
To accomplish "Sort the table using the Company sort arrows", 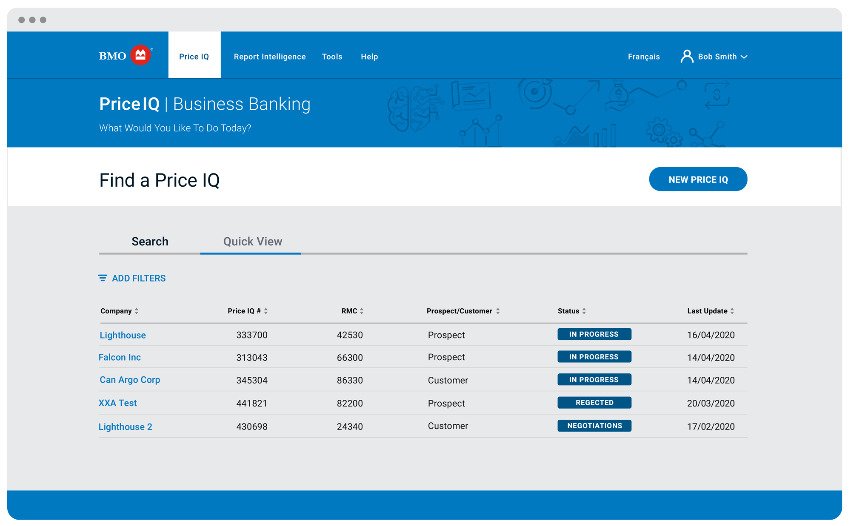I will pyautogui.click(x=137, y=311).
